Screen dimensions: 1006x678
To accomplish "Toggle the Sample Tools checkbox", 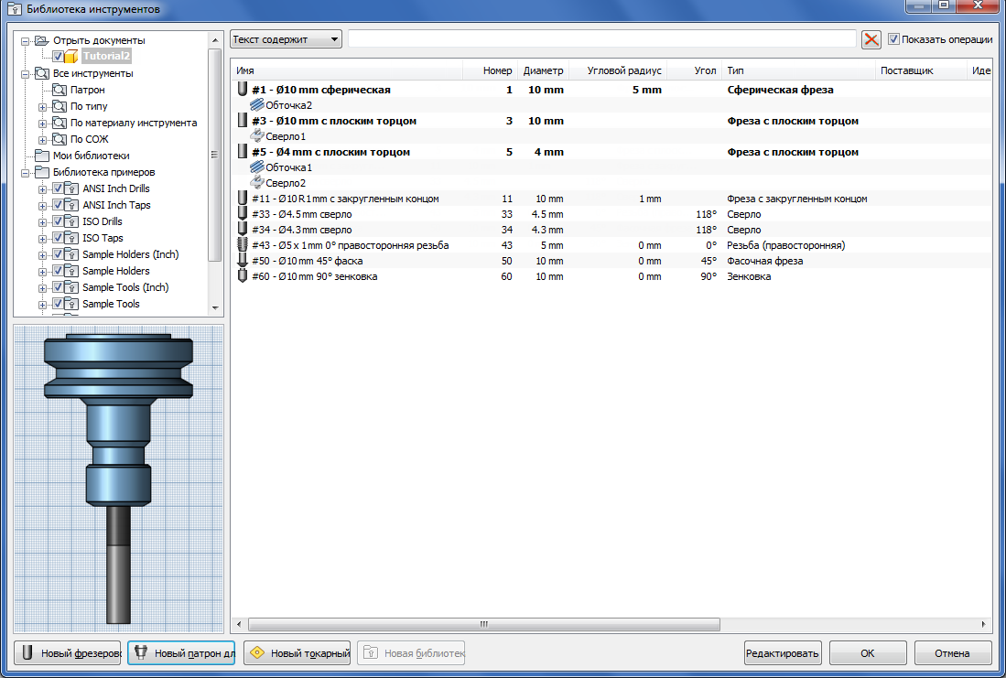I will tap(58, 304).
